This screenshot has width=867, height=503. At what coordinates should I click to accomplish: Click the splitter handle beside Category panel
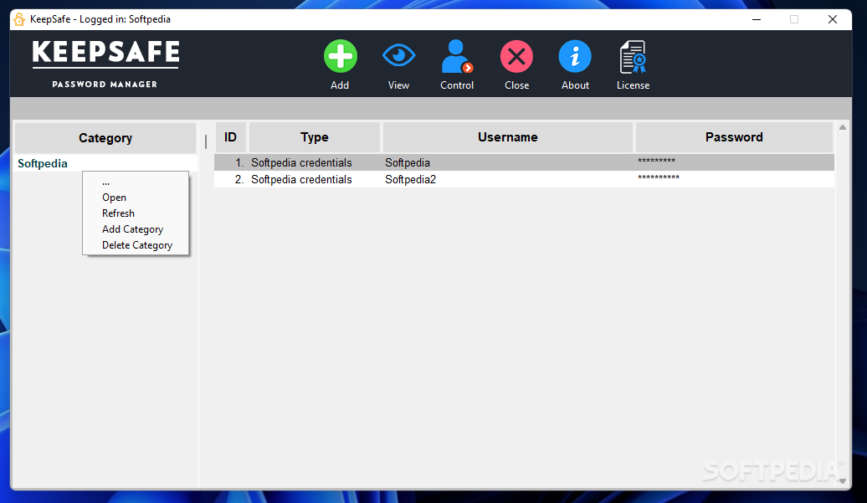pyautogui.click(x=206, y=141)
